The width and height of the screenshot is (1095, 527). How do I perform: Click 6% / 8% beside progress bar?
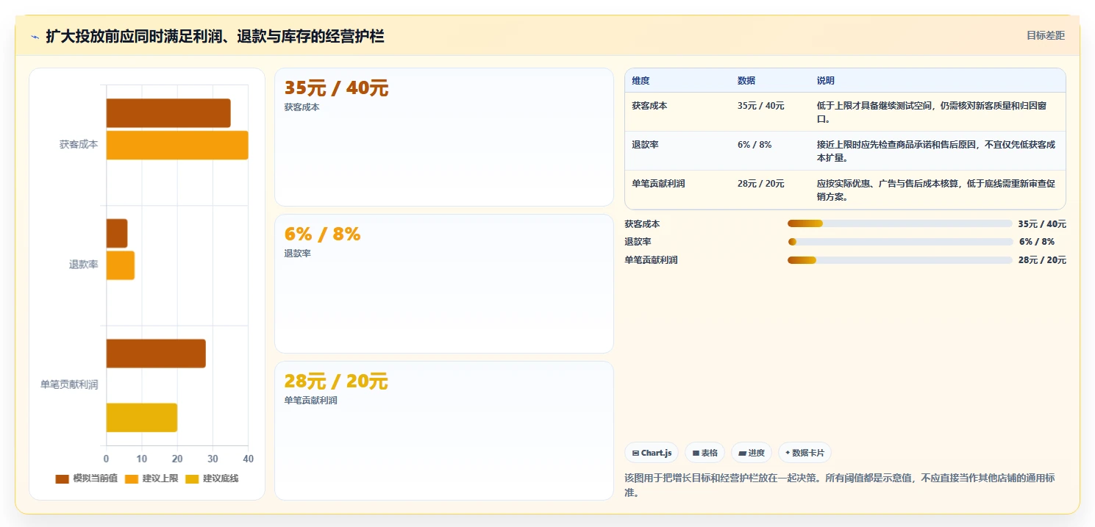(x=1037, y=242)
